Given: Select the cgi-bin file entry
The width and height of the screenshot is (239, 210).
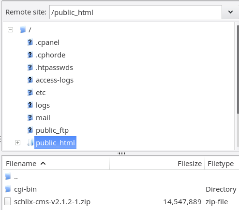Looking at the screenshot, I should [x=25, y=189].
